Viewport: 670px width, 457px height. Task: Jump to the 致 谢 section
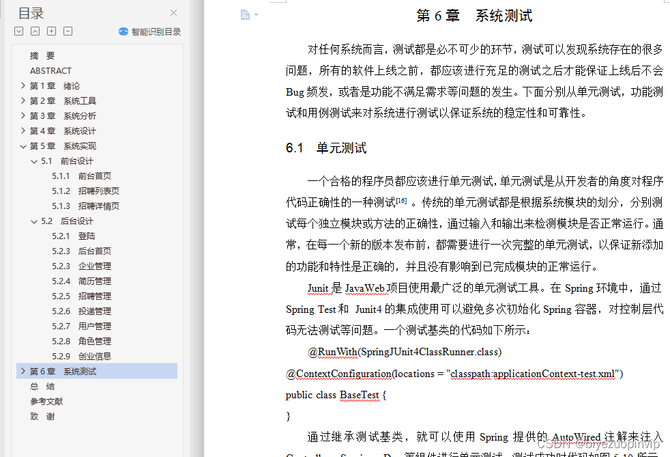click(x=42, y=416)
